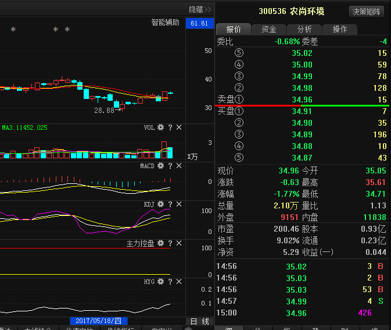This screenshot has width=391, height=330.
Task: Close the KDJ indicator panel
Action: click(179, 204)
